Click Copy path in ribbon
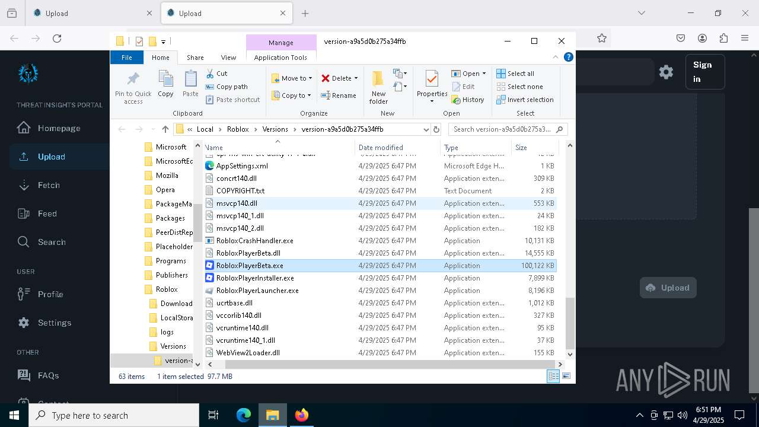The image size is (759, 427). click(227, 87)
